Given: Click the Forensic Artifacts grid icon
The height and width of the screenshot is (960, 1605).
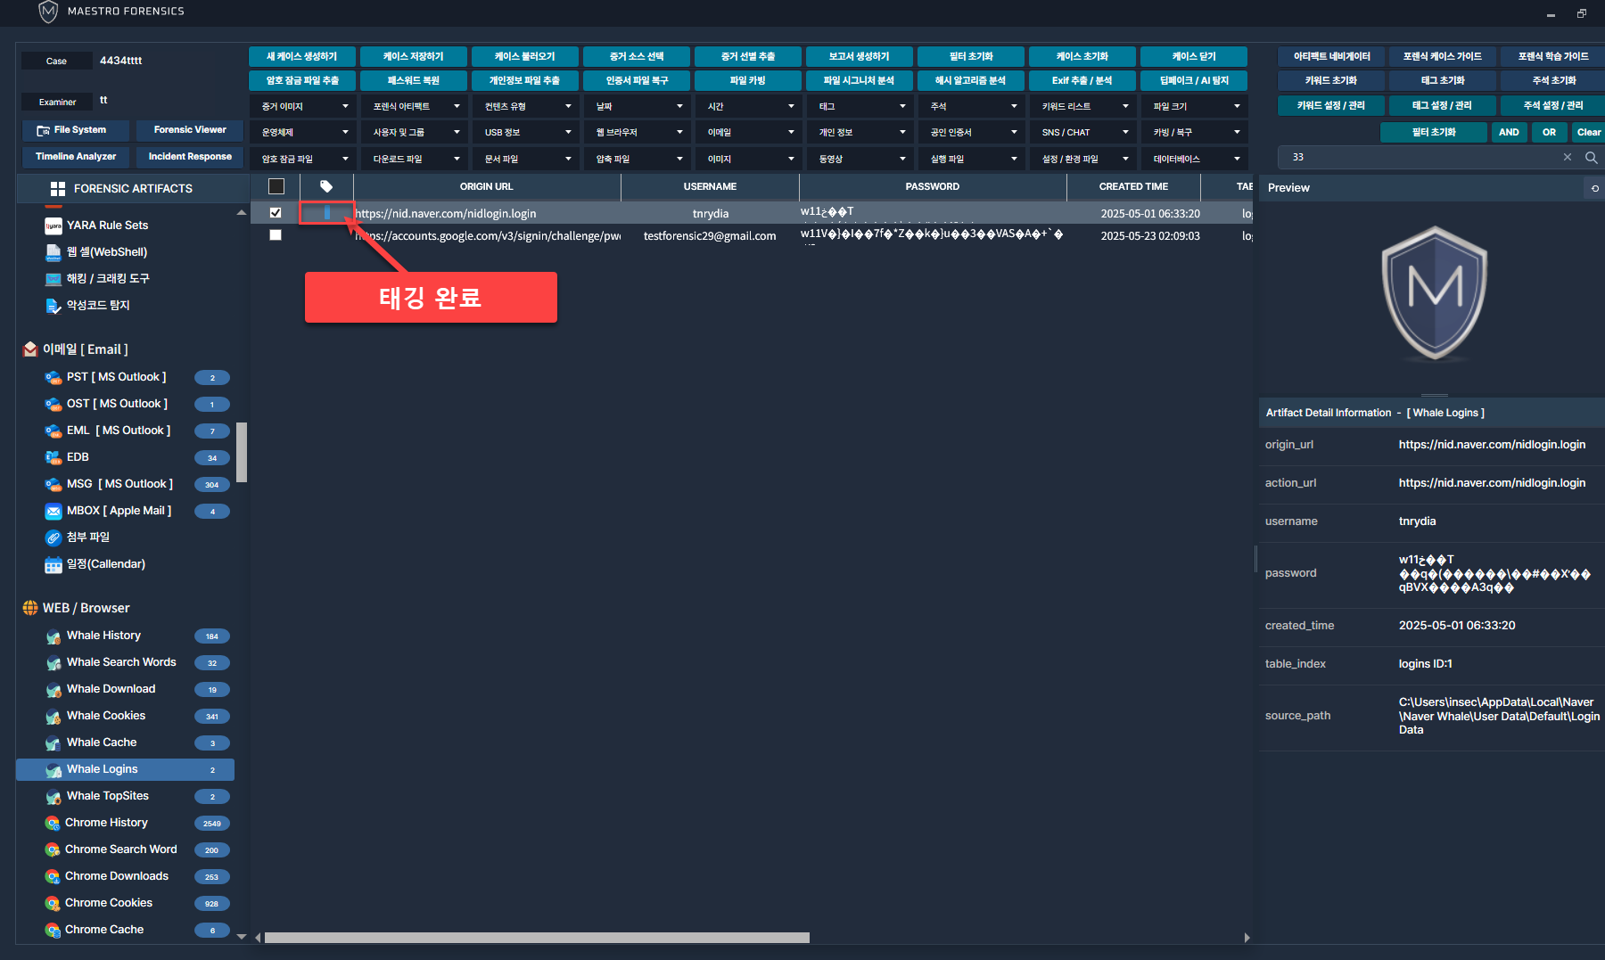Looking at the screenshot, I should (x=58, y=189).
